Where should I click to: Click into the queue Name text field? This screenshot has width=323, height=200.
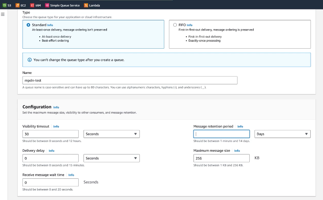[x=130, y=80]
